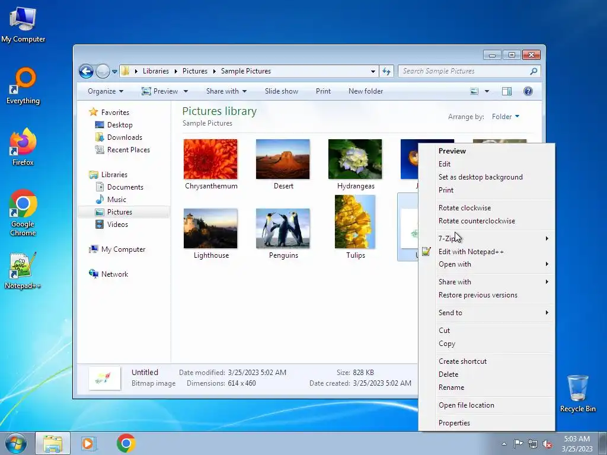Open Explorer help question-mark icon
Viewport: 607px width, 455px height.
click(x=528, y=91)
